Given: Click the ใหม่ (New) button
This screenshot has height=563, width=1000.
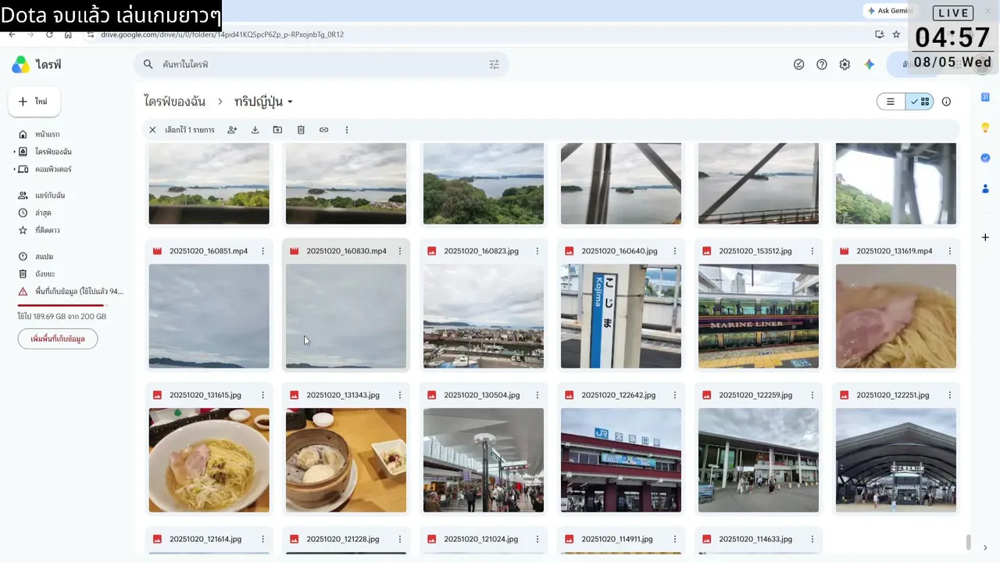Looking at the screenshot, I should coord(34,102).
